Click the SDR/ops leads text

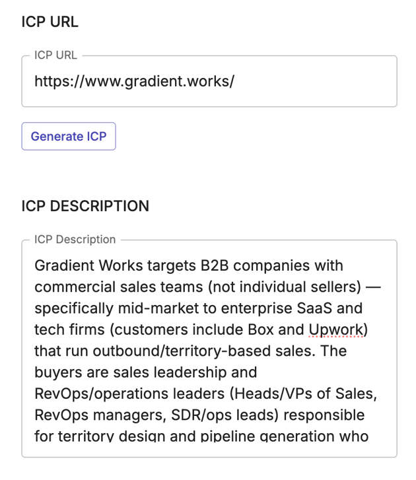click(x=225, y=415)
